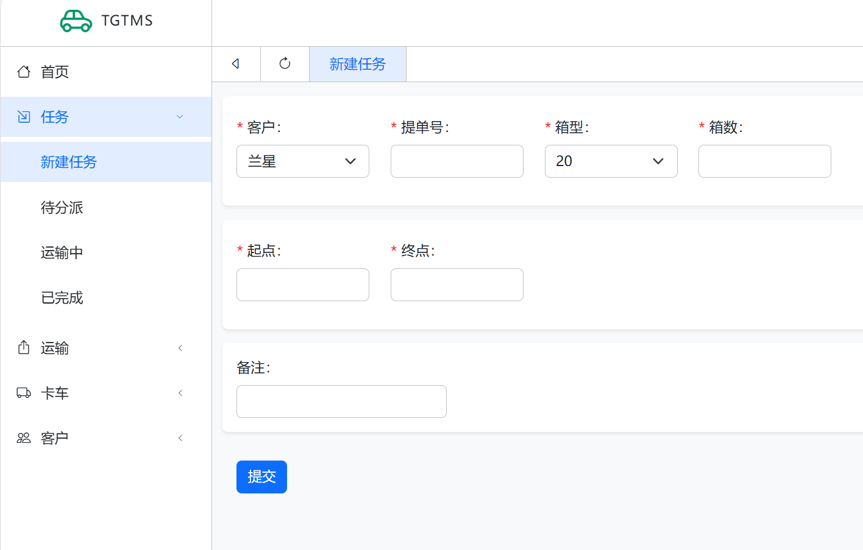Focus the 起点 input field

coord(303,285)
